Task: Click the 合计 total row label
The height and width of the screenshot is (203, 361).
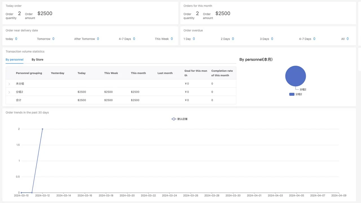Action: coord(19,100)
